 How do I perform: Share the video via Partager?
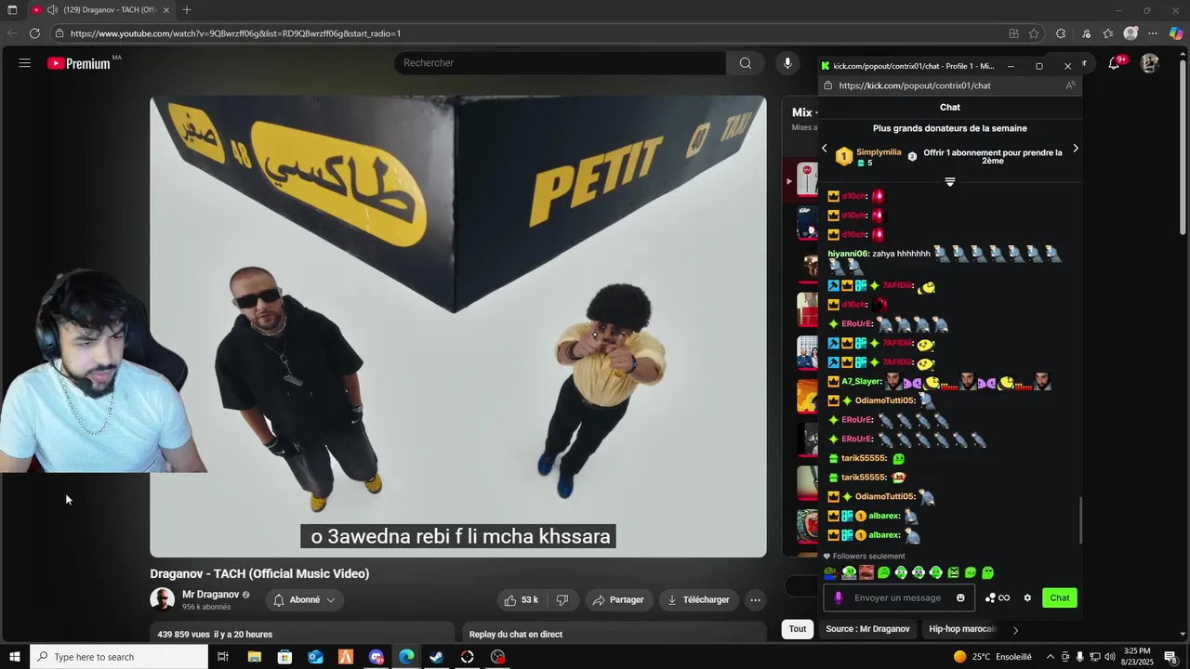click(618, 600)
